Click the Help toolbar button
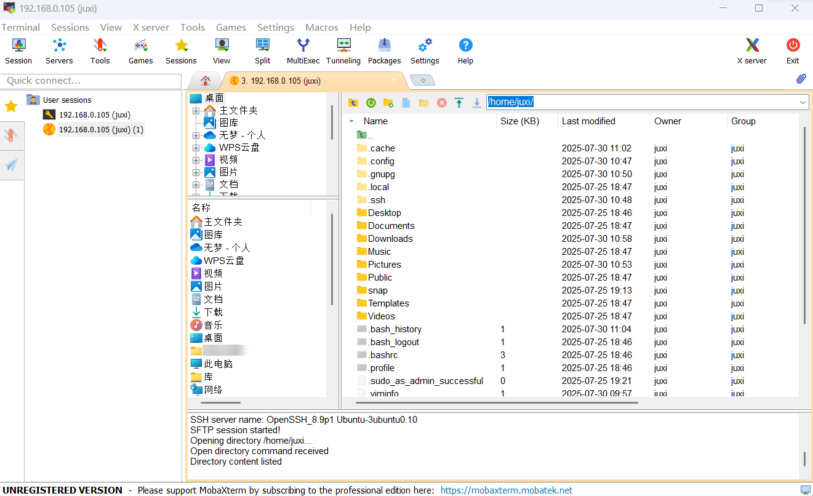This screenshot has width=813, height=496. [x=465, y=51]
